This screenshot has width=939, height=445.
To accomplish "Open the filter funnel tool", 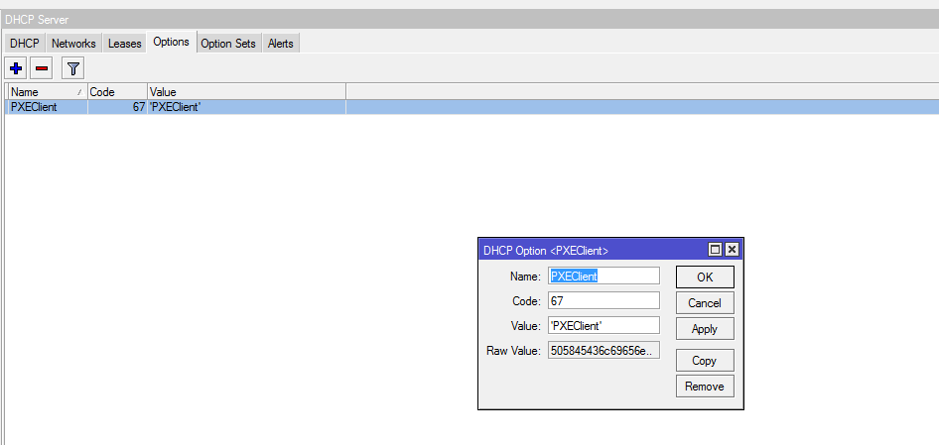I will (x=73, y=68).
